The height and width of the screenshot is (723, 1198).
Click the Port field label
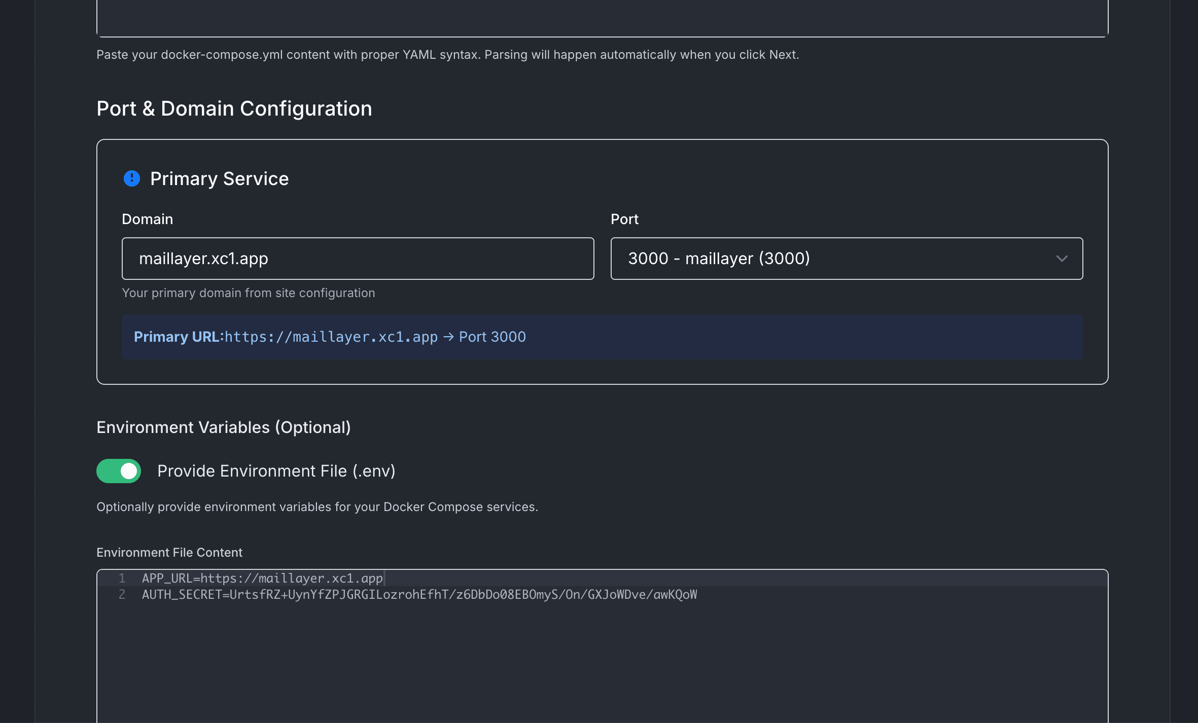pos(624,219)
